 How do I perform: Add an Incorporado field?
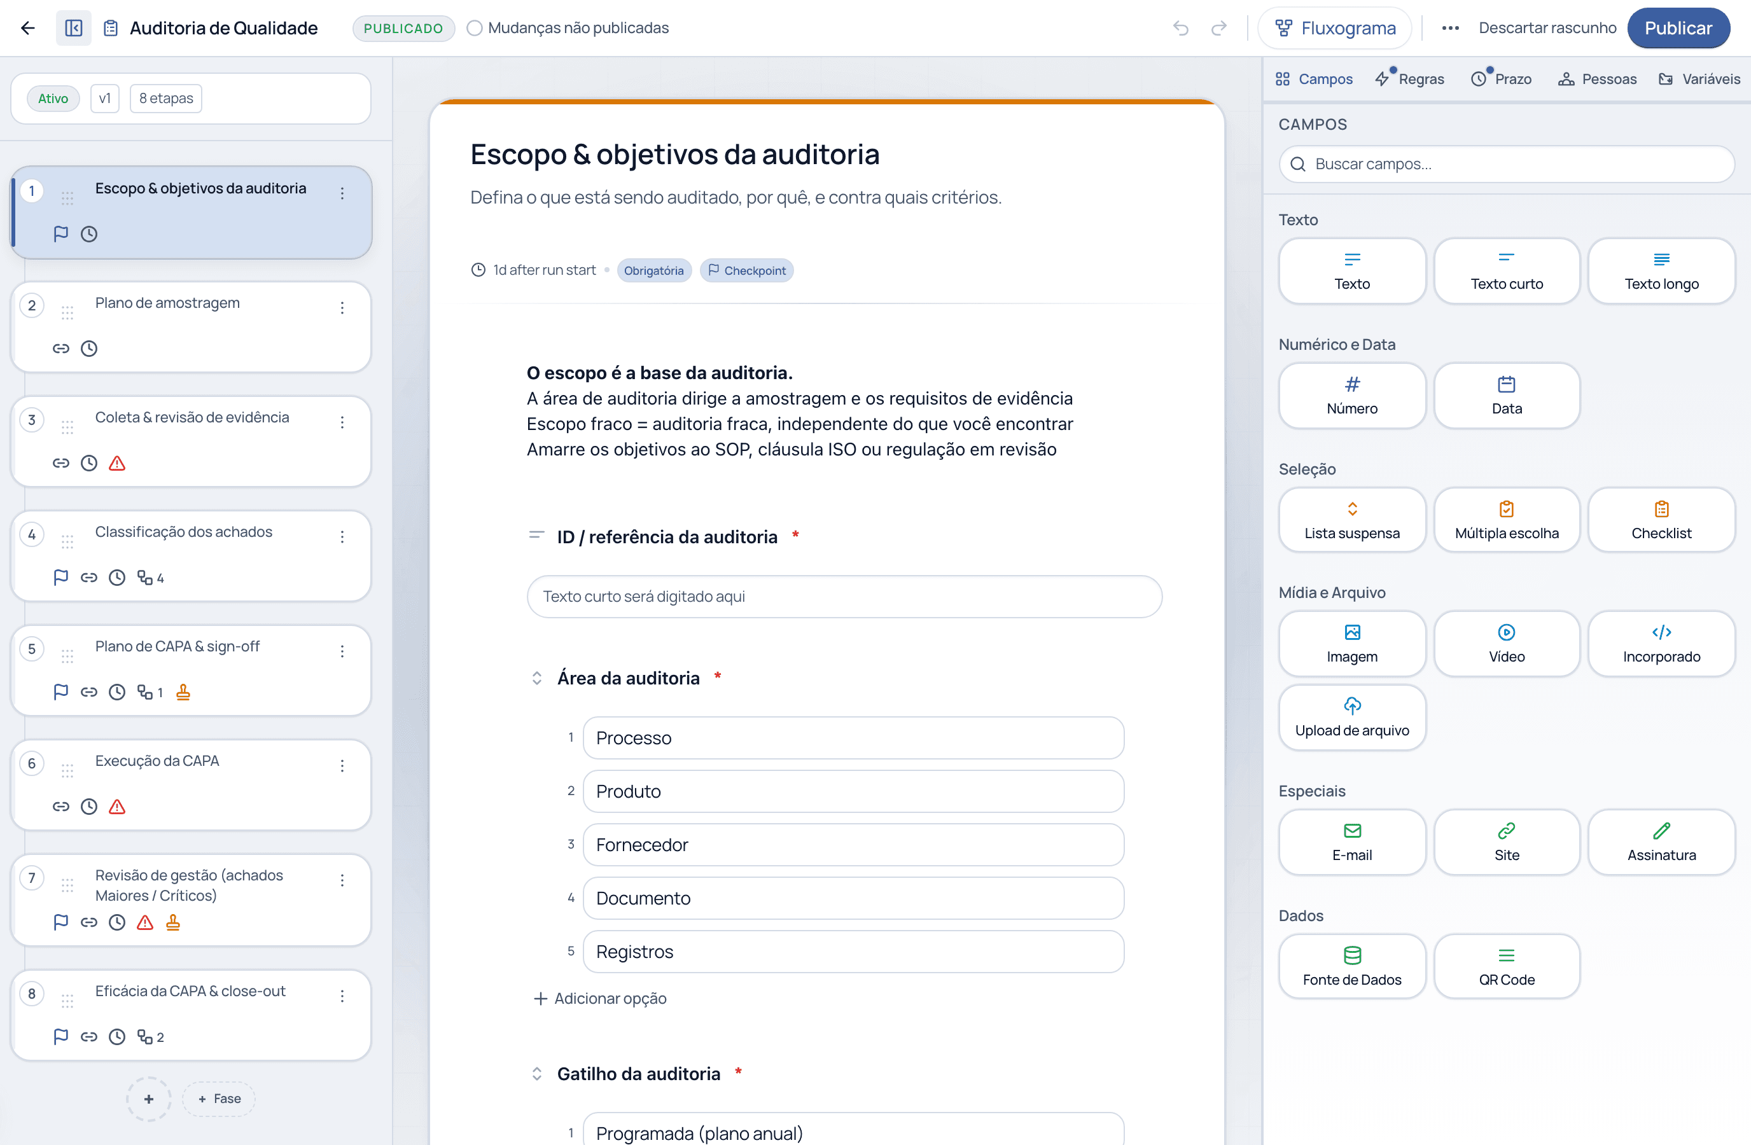(x=1661, y=644)
